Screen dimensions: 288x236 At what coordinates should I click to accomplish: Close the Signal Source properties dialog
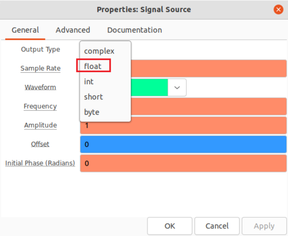coord(278,9)
